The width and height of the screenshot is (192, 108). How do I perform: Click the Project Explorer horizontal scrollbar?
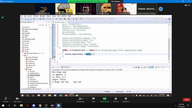31,89
